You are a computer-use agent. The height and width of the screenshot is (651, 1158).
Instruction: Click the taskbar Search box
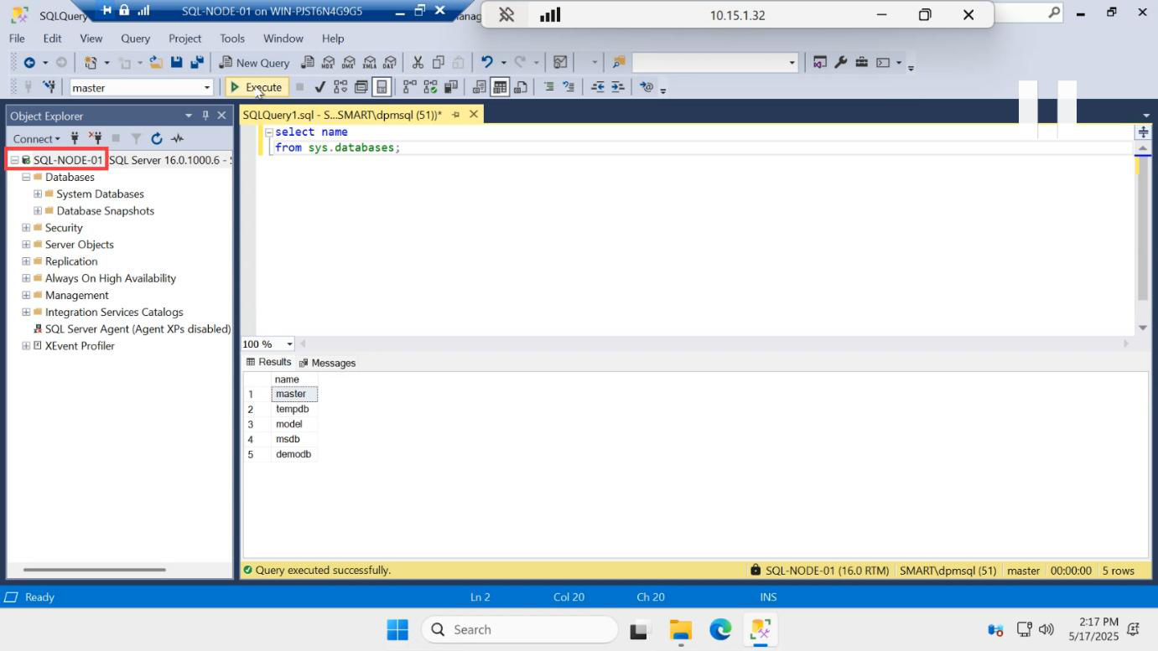click(519, 629)
